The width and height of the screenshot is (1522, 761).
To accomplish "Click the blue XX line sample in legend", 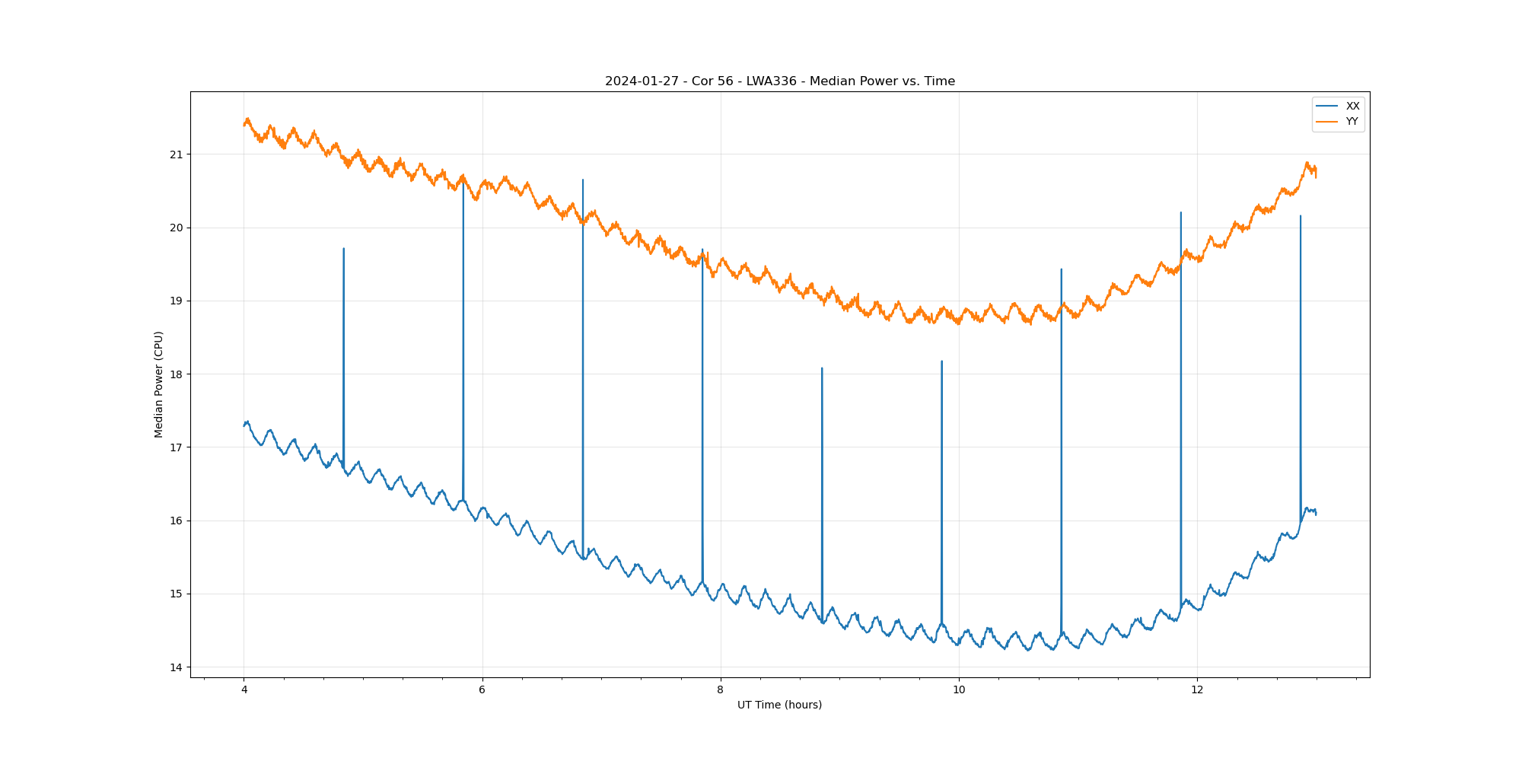I will 1328,106.
